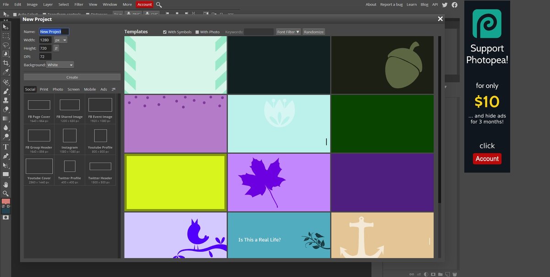Enable the With Photo checkbox

197,32
